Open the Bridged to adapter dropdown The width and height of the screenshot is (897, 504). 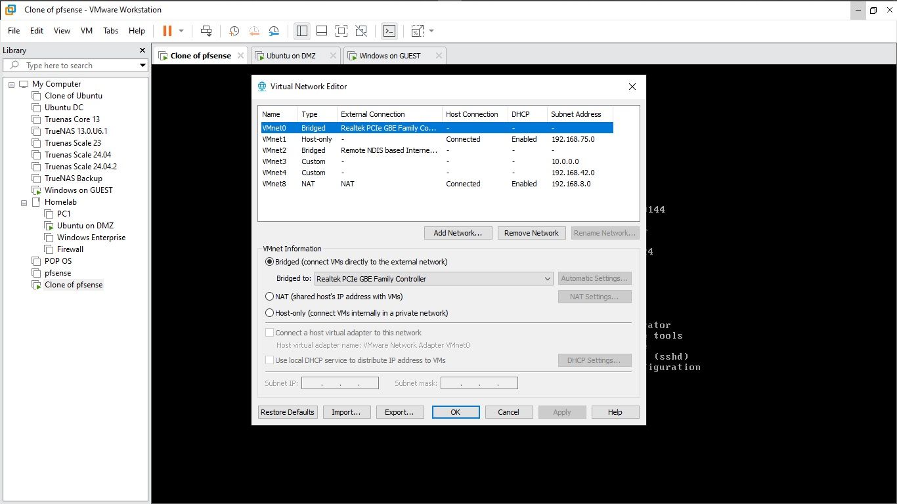point(434,279)
